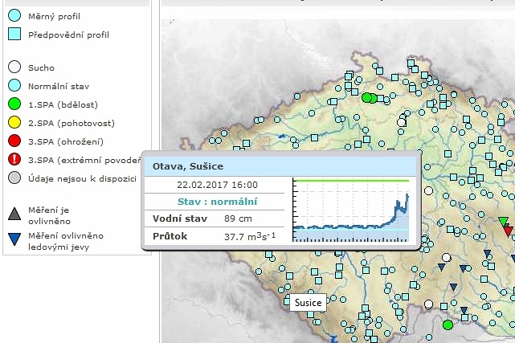Click the Měrný profil legend circle icon
Image resolution: width=515 pixels, height=343 pixels.
(x=14, y=16)
